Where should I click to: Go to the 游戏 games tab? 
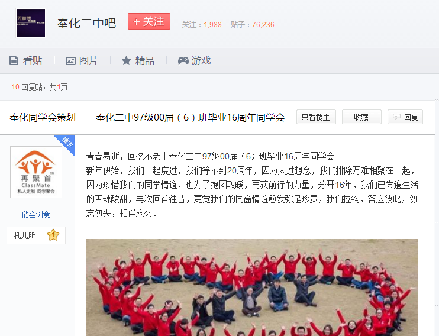[194, 60]
